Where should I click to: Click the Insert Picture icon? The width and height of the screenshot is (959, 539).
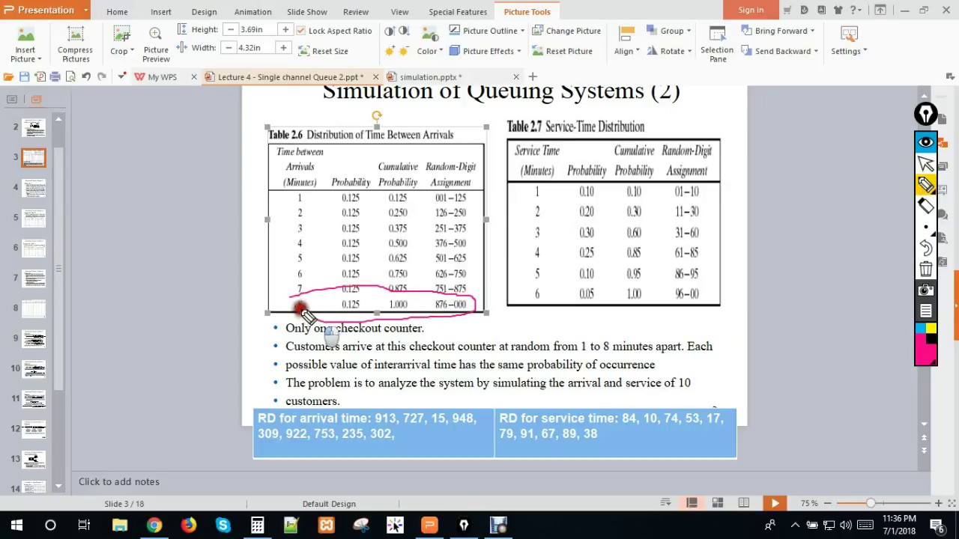click(x=25, y=35)
